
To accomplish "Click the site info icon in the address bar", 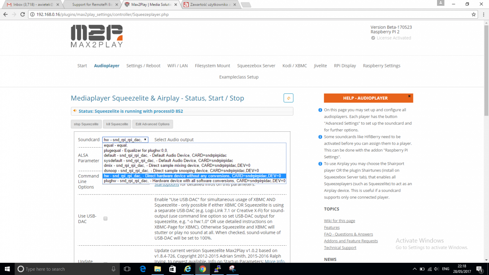I will (32, 15).
